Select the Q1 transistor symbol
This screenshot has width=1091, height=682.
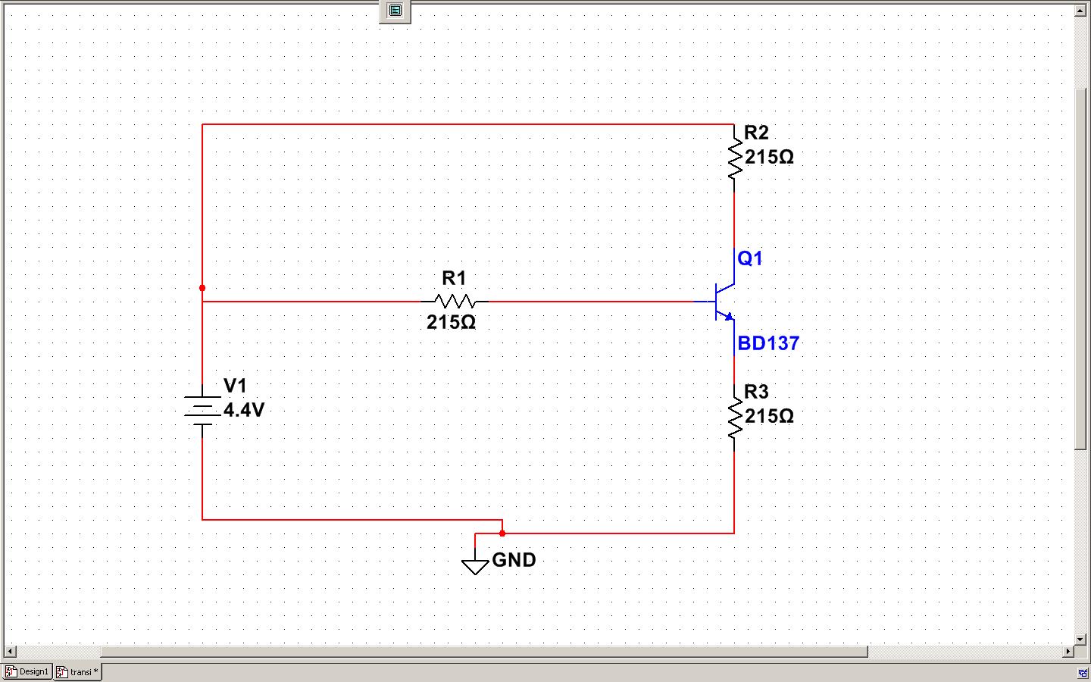(x=721, y=302)
